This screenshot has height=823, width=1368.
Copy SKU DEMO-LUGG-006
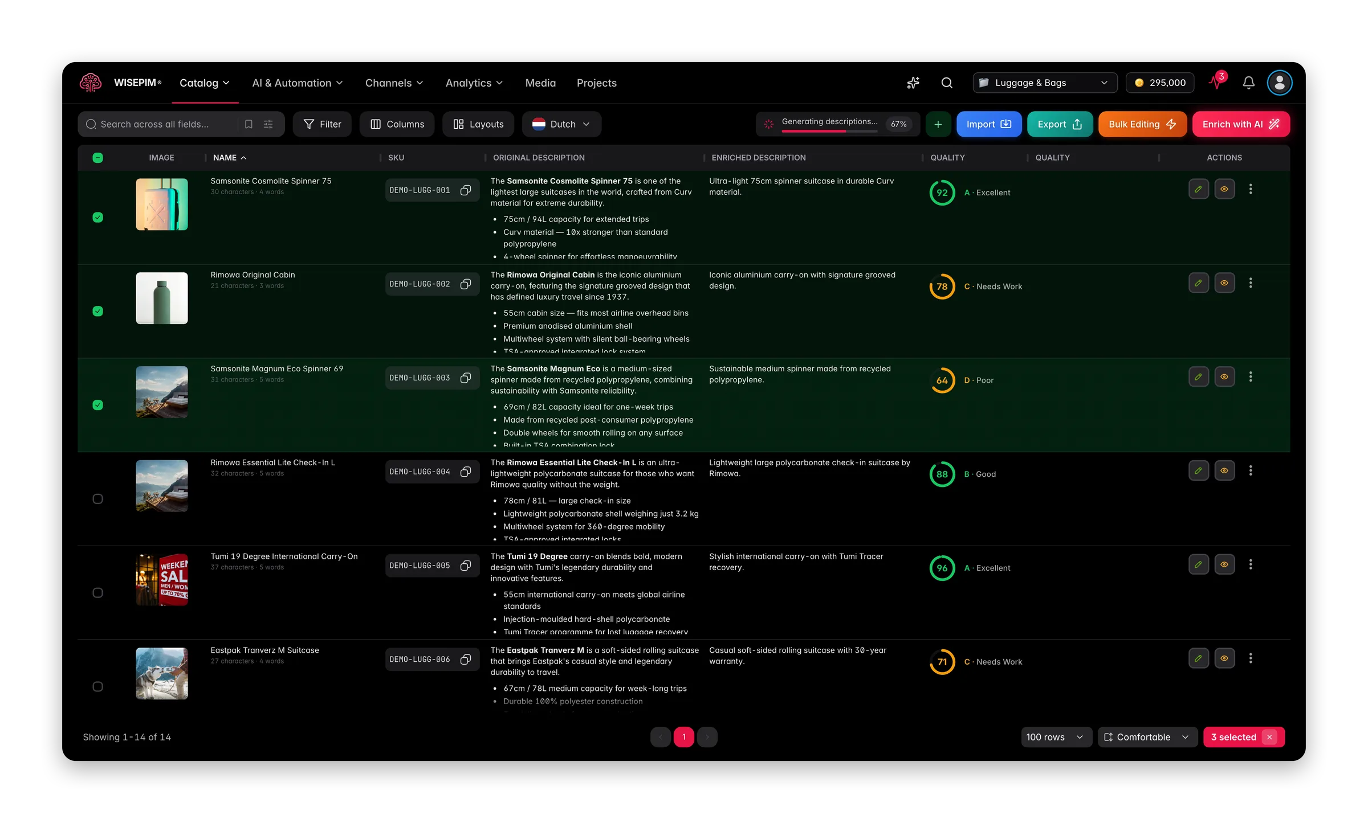tap(466, 660)
